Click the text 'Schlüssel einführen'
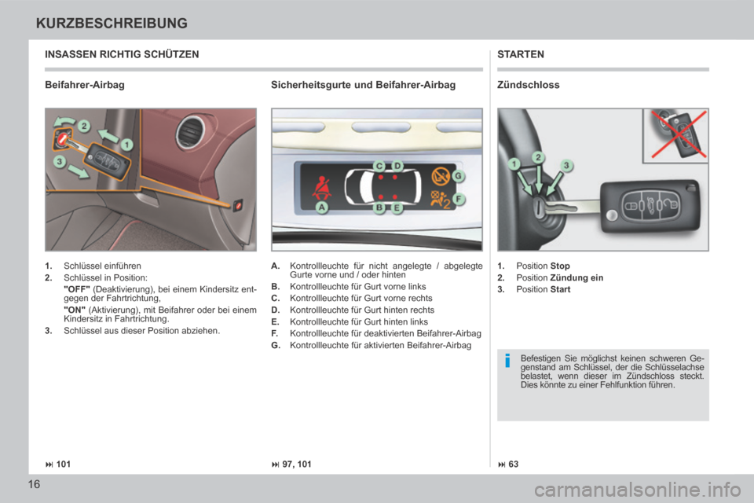754x503 pixels. pyautogui.click(x=102, y=266)
